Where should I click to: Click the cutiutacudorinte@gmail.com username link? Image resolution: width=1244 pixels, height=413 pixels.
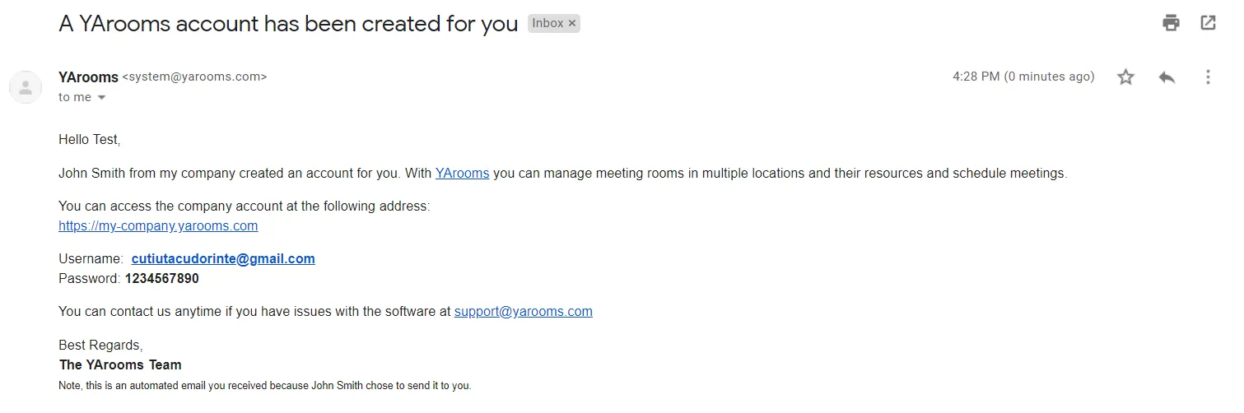point(223,259)
